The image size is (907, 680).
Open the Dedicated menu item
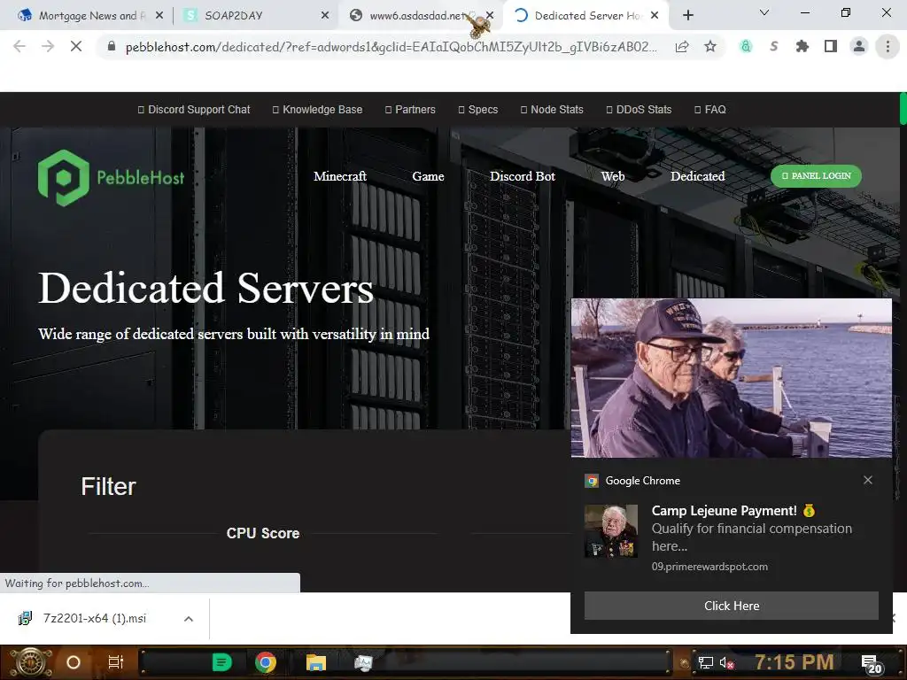tap(697, 176)
